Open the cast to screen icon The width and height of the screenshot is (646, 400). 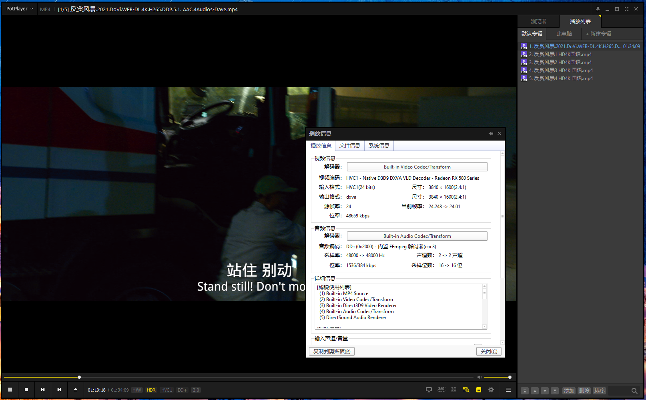coord(429,390)
